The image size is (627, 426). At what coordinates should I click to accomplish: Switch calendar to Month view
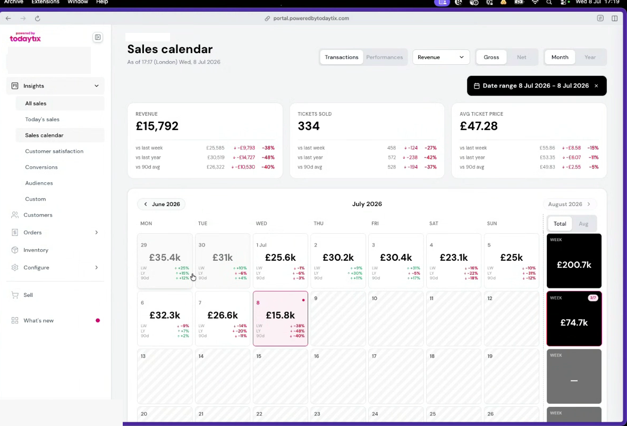point(560,57)
